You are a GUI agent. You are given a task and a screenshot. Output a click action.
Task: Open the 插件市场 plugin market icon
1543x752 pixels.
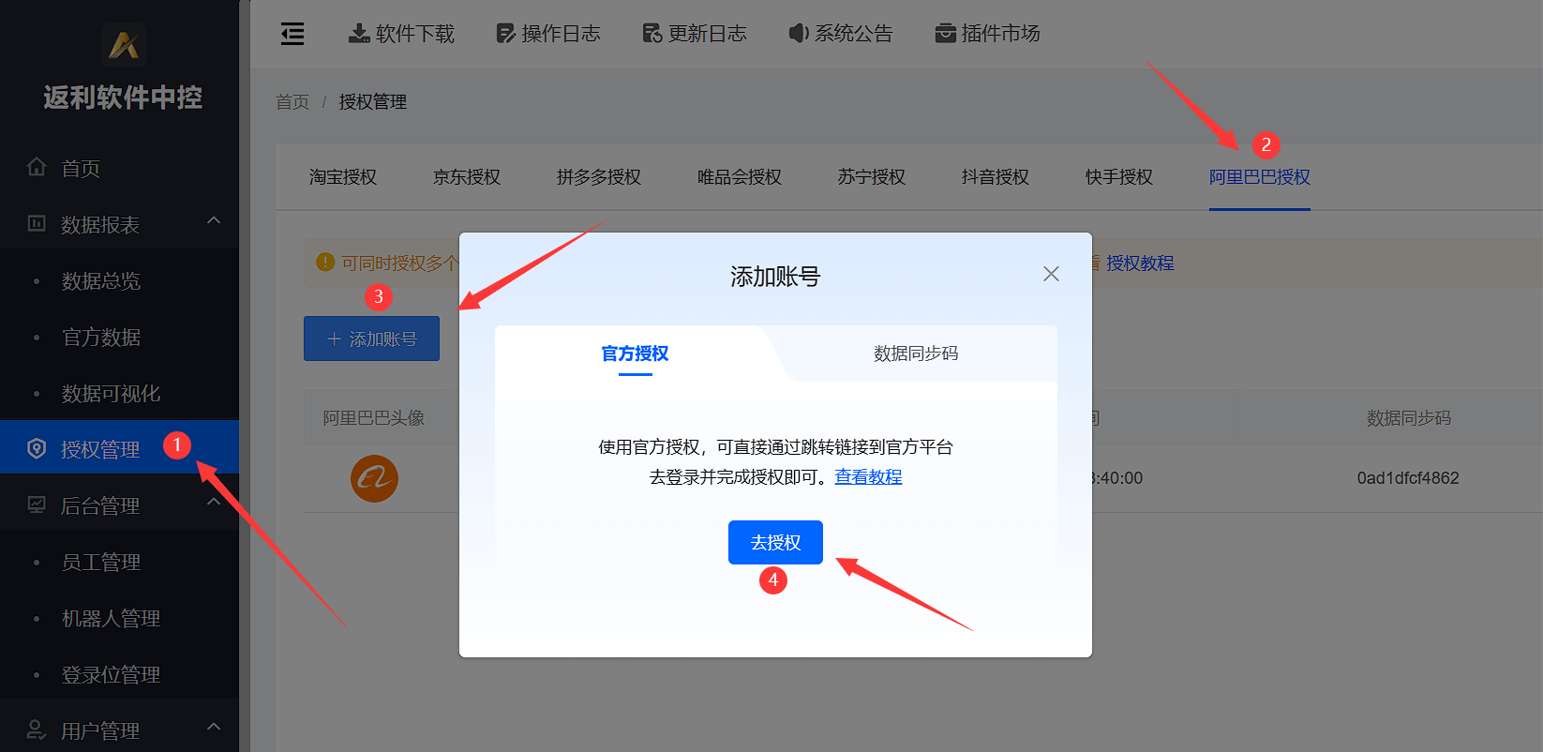pyautogui.click(x=945, y=34)
